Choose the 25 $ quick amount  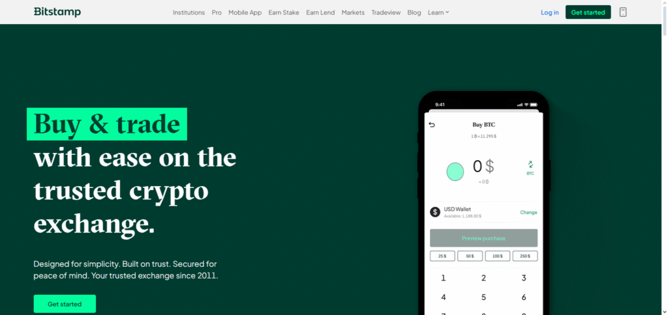click(x=442, y=256)
